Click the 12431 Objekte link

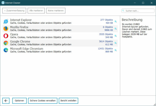click(x=105, y=49)
